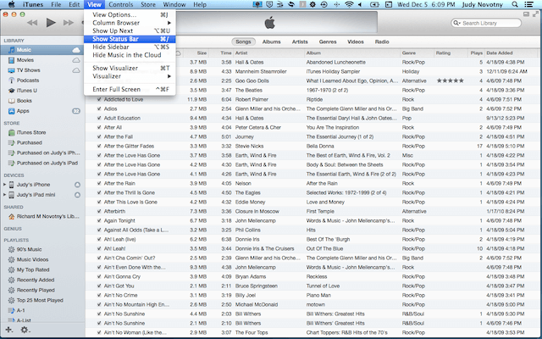Click the gear button at sidebar bottom
542x339 pixels.
coord(25,330)
